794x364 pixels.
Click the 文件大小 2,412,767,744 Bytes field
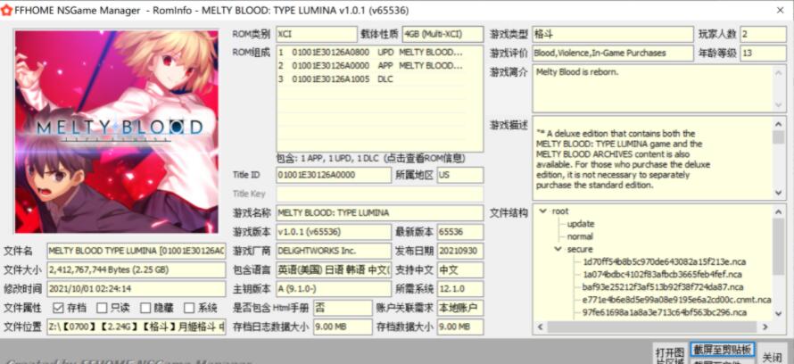tap(136, 269)
